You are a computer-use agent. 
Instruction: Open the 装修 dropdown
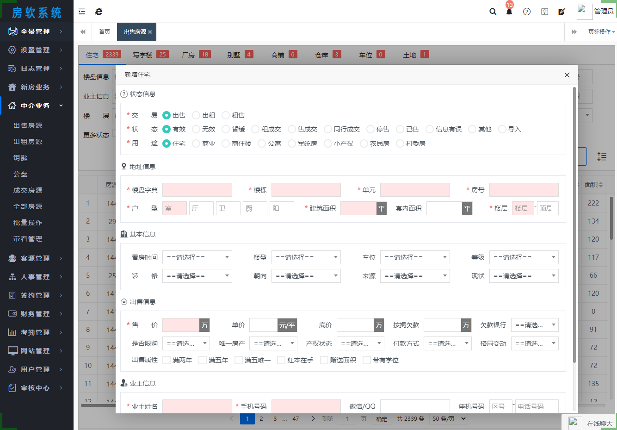pos(197,276)
